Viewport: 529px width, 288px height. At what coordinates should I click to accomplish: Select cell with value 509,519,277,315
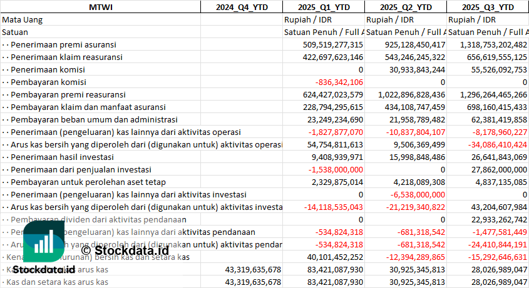324,44
